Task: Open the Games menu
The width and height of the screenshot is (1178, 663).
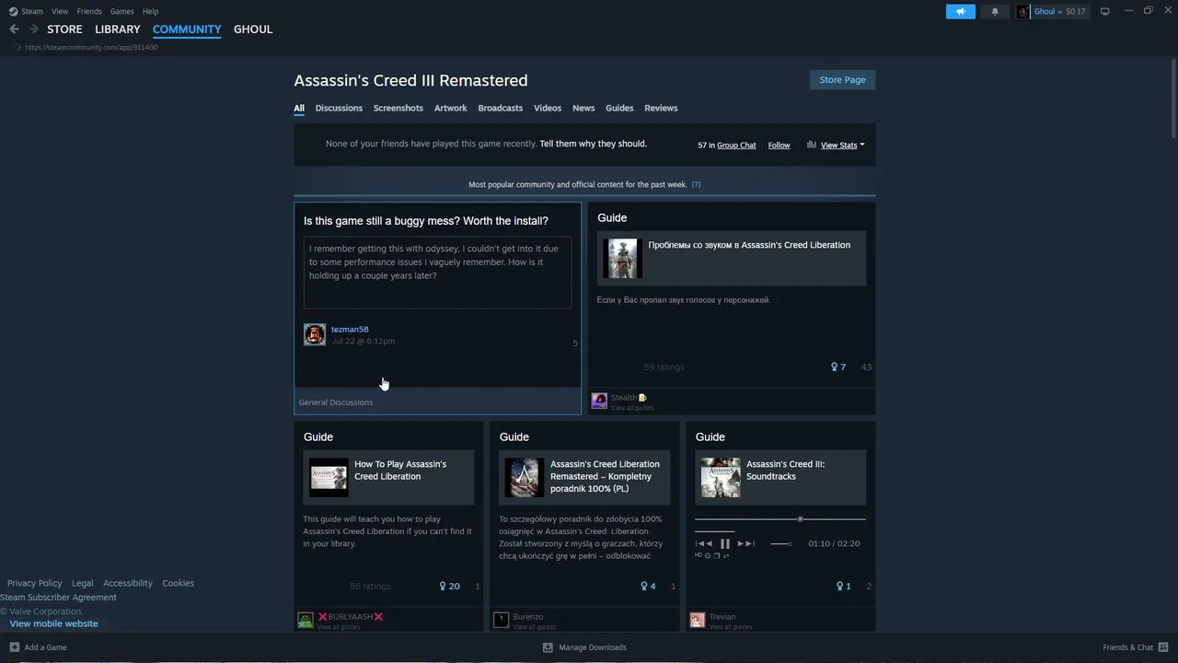Action: coord(122,11)
